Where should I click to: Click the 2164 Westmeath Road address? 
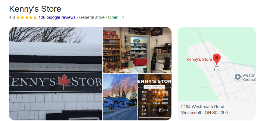203,107
